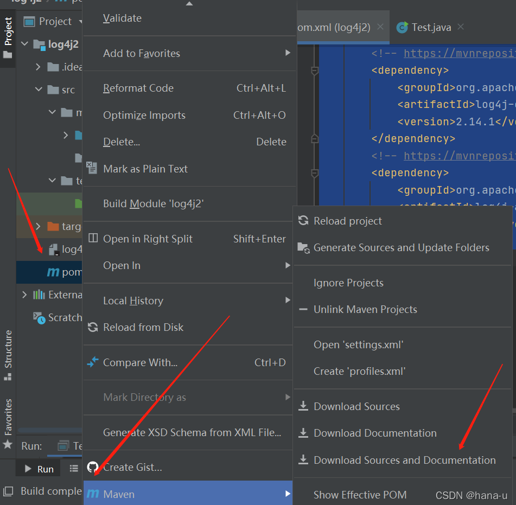Image resolution: width=516 pixels, height=505 pixels.
Task: Click Mark as Plain Text icon
Action: [x=92, y=168]
